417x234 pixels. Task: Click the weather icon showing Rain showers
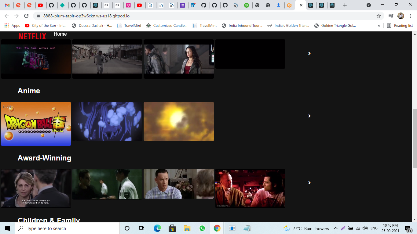tap(286, 228)
